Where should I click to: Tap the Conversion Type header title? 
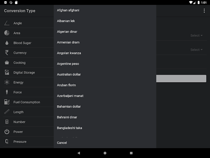20,11
